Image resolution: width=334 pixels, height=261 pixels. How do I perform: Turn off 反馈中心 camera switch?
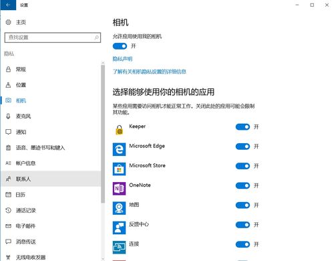242,225
